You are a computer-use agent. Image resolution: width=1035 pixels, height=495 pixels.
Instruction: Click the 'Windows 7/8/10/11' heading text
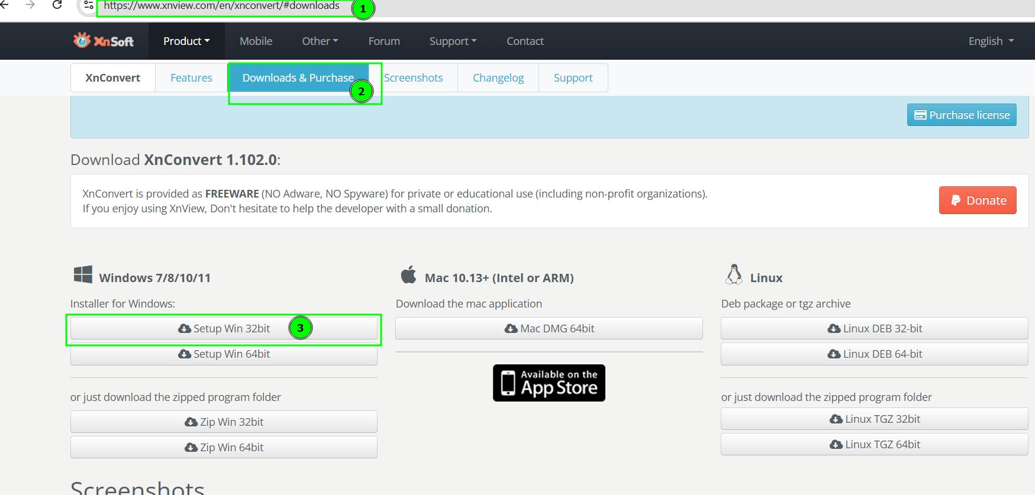[x=155, y=277]
